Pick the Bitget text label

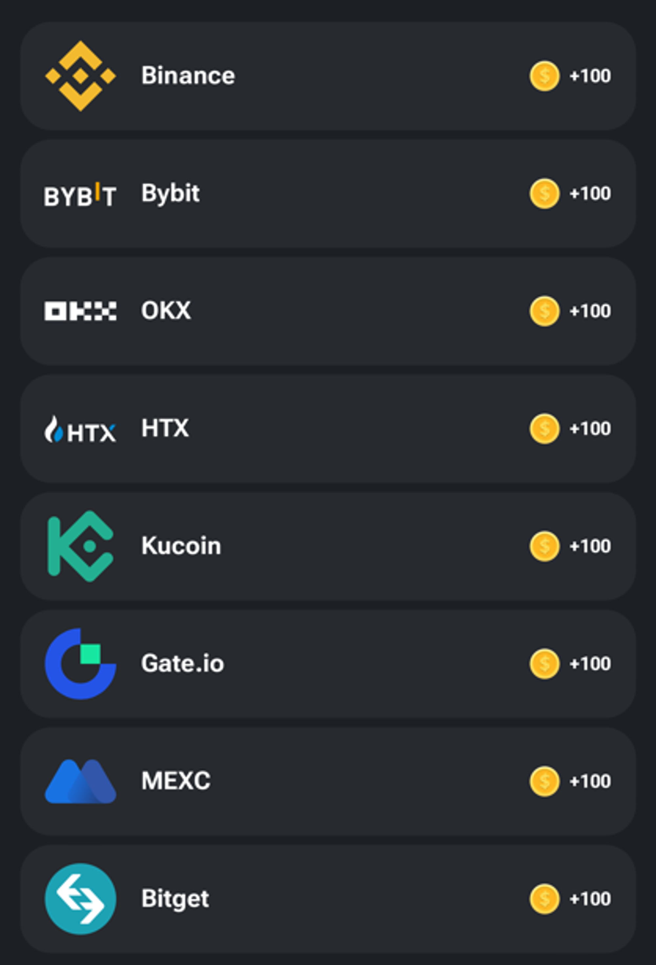coord(175,898)
